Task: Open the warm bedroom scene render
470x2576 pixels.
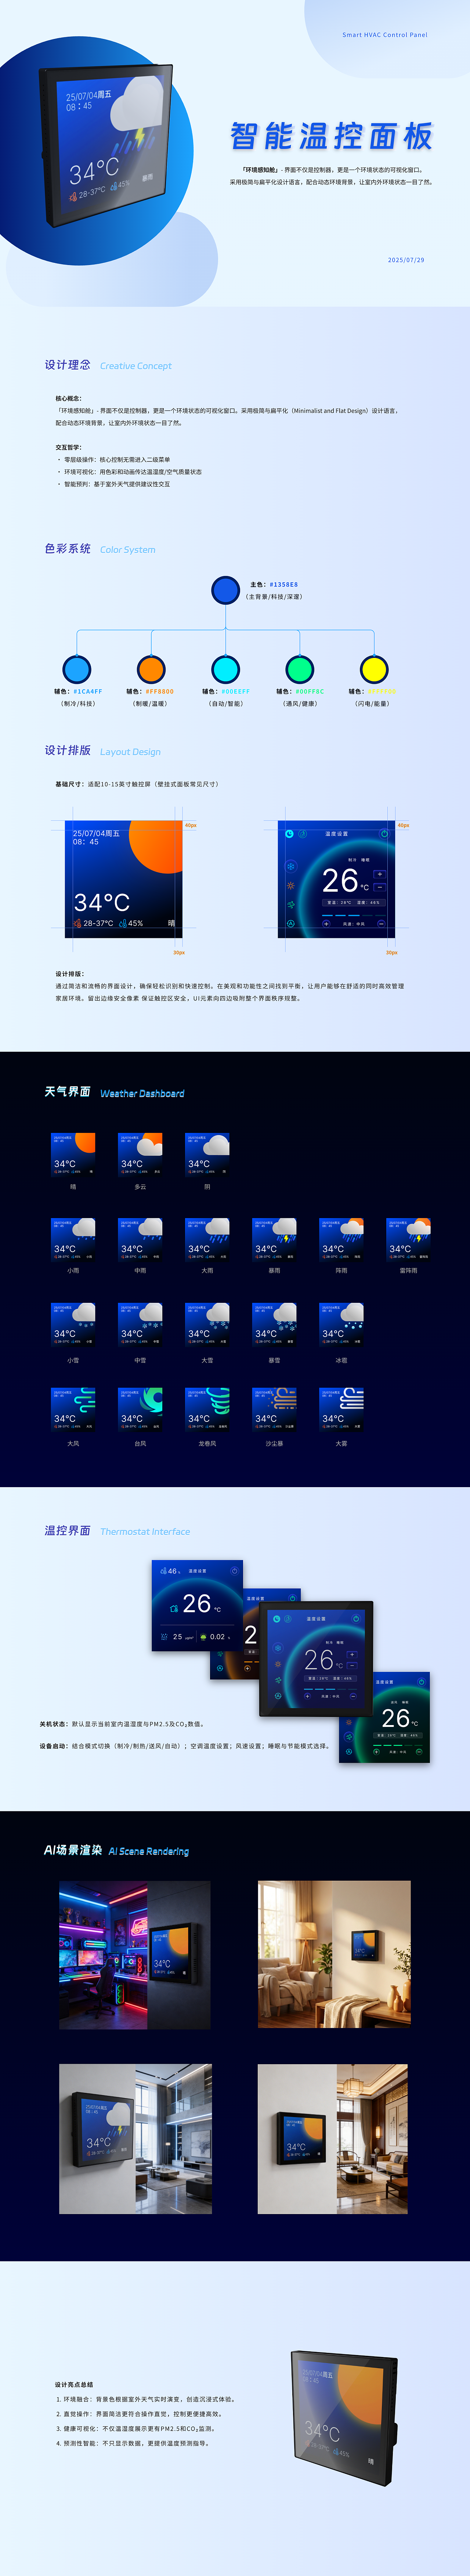Action: pyautogui.click(x=334, y=1954)
